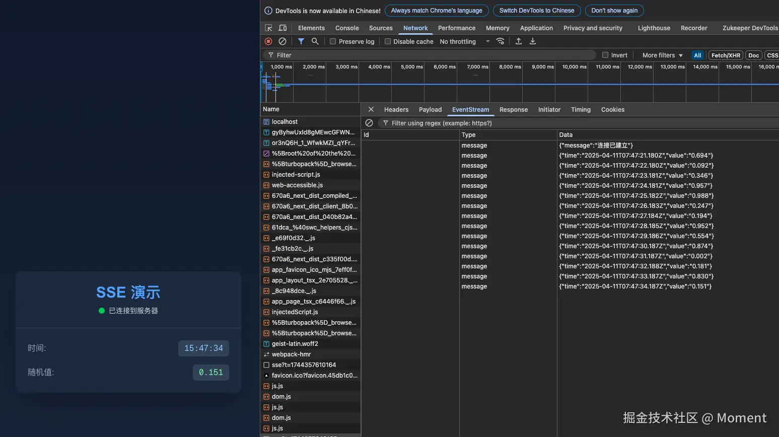Clear the network log
This screenshot has height=437, width=779.
(x=282, y=41)
